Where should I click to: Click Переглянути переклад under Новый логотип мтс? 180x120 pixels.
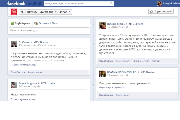pyautogui.click(x=23, y=99)
